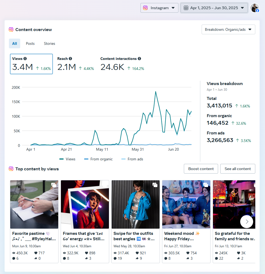The width and height of the screenshot is (265, 274).
Task: Open the 'Swipe for the outfits' post thumbnail
Action: [135, 204]
